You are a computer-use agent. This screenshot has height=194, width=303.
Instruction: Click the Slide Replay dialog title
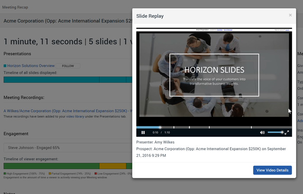coord(150,16)
